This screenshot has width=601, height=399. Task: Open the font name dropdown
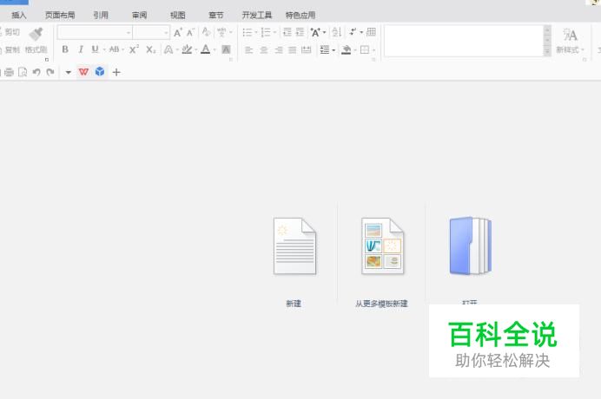(129, 32)
